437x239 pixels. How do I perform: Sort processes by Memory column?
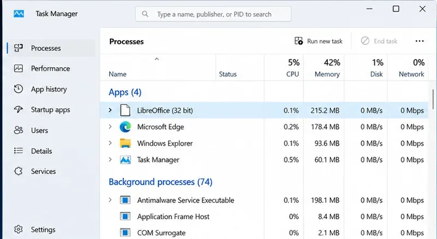click(x=324, y=68)
